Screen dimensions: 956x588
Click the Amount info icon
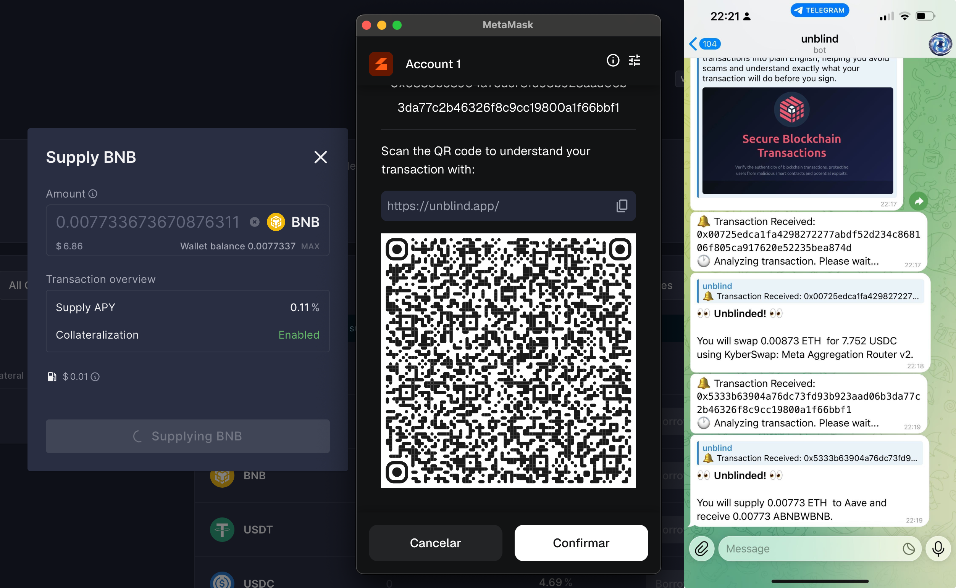(x=93, y=194)
